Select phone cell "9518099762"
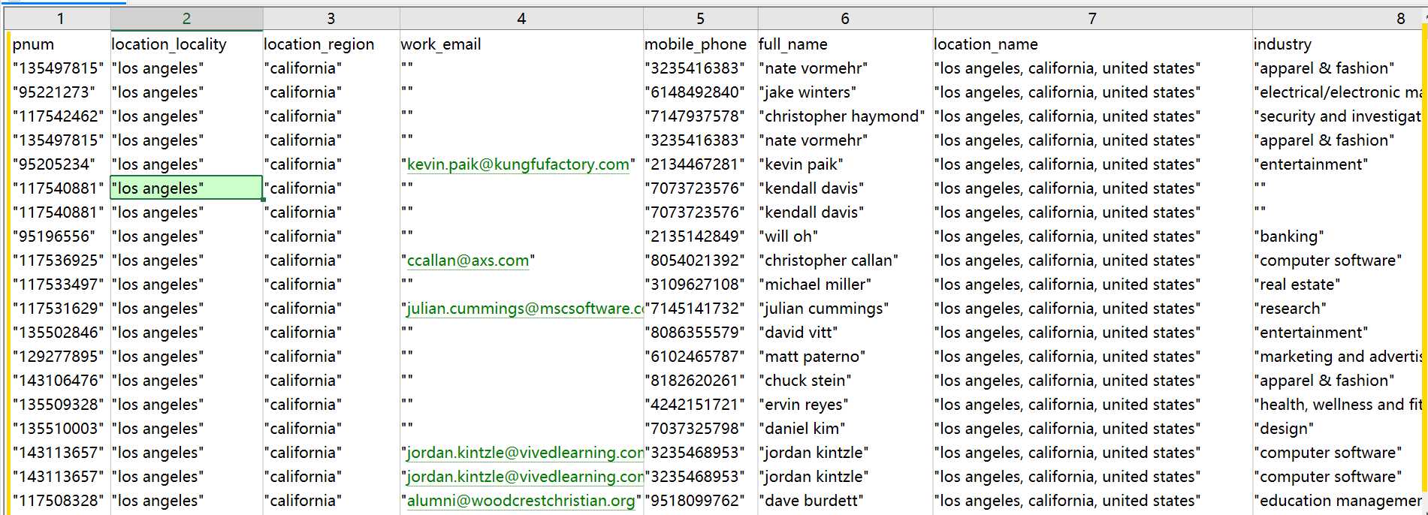1428x515 pixels. point(700,501)
